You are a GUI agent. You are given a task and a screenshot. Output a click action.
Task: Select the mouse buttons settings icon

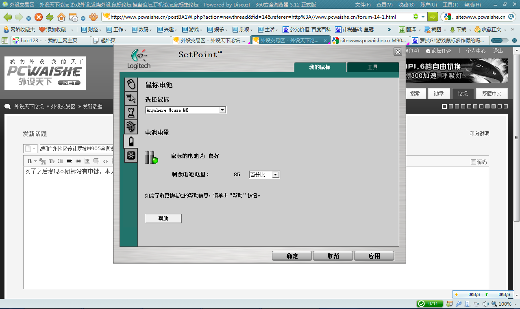pos(131,84)
